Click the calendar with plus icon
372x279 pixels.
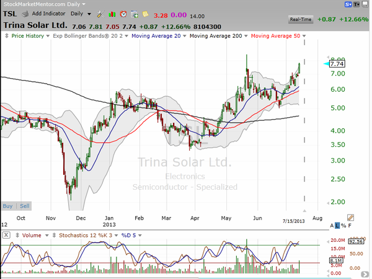[135, 14]
